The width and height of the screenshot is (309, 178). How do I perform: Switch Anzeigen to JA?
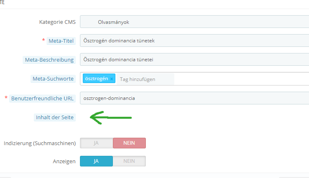(96, 161)
